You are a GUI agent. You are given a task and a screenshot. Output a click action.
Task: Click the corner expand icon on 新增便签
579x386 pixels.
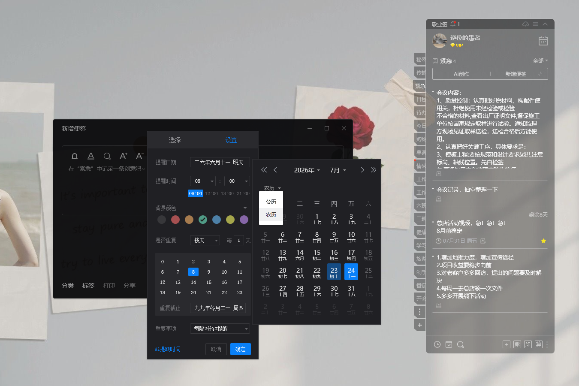(540, 74)
